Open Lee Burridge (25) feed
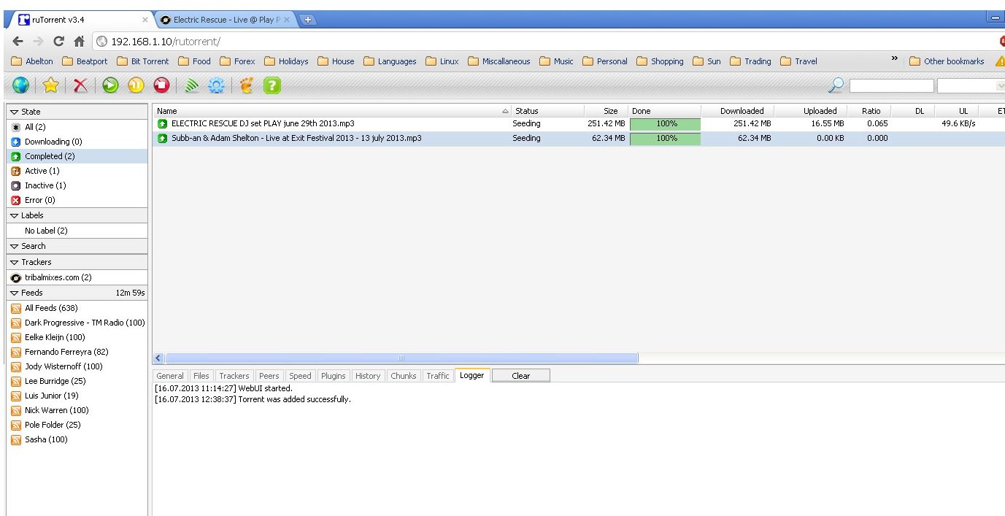The image size is (1005, 516). point(77,381)
